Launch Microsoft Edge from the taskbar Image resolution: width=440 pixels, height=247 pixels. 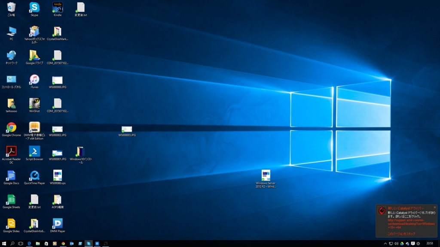29,244
